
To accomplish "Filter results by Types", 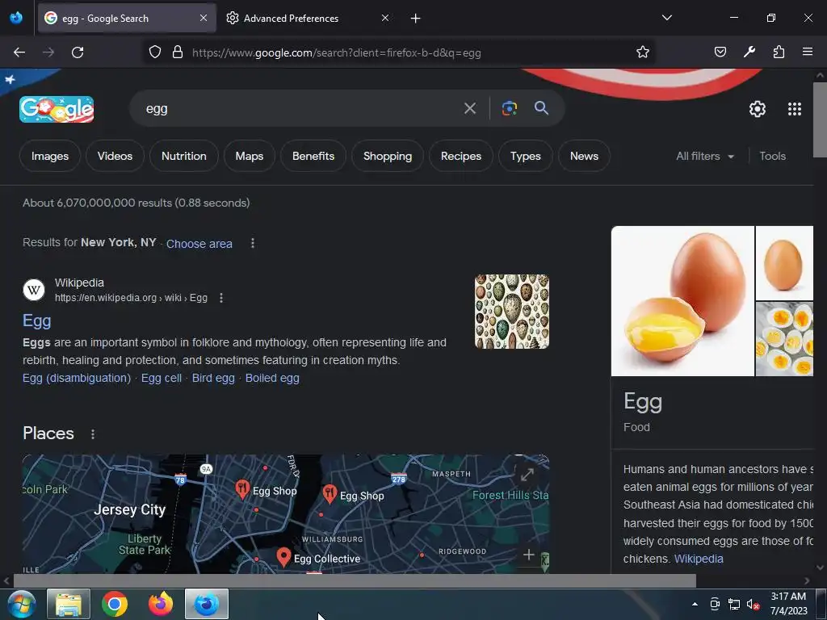I will 525,156.
